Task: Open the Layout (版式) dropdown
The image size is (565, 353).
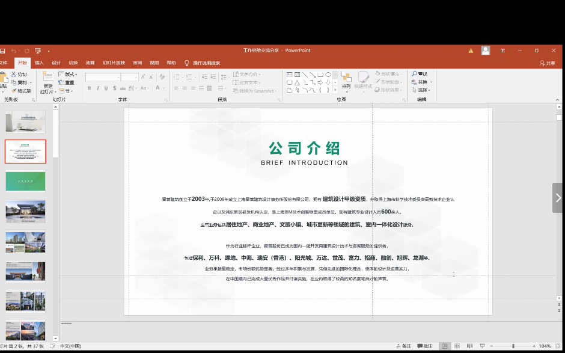Action: tap(70, 75)
